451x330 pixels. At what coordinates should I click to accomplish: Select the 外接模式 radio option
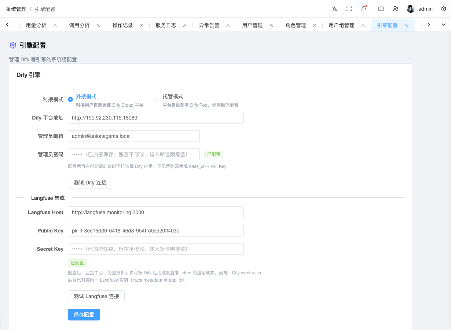70,99
